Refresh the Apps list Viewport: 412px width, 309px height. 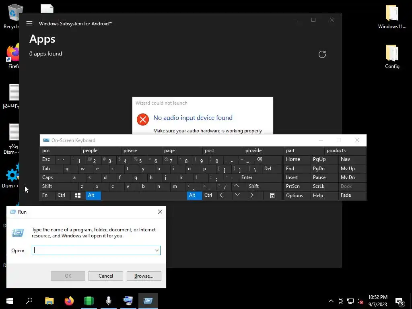pyautogui.click(x=322, y=54)
